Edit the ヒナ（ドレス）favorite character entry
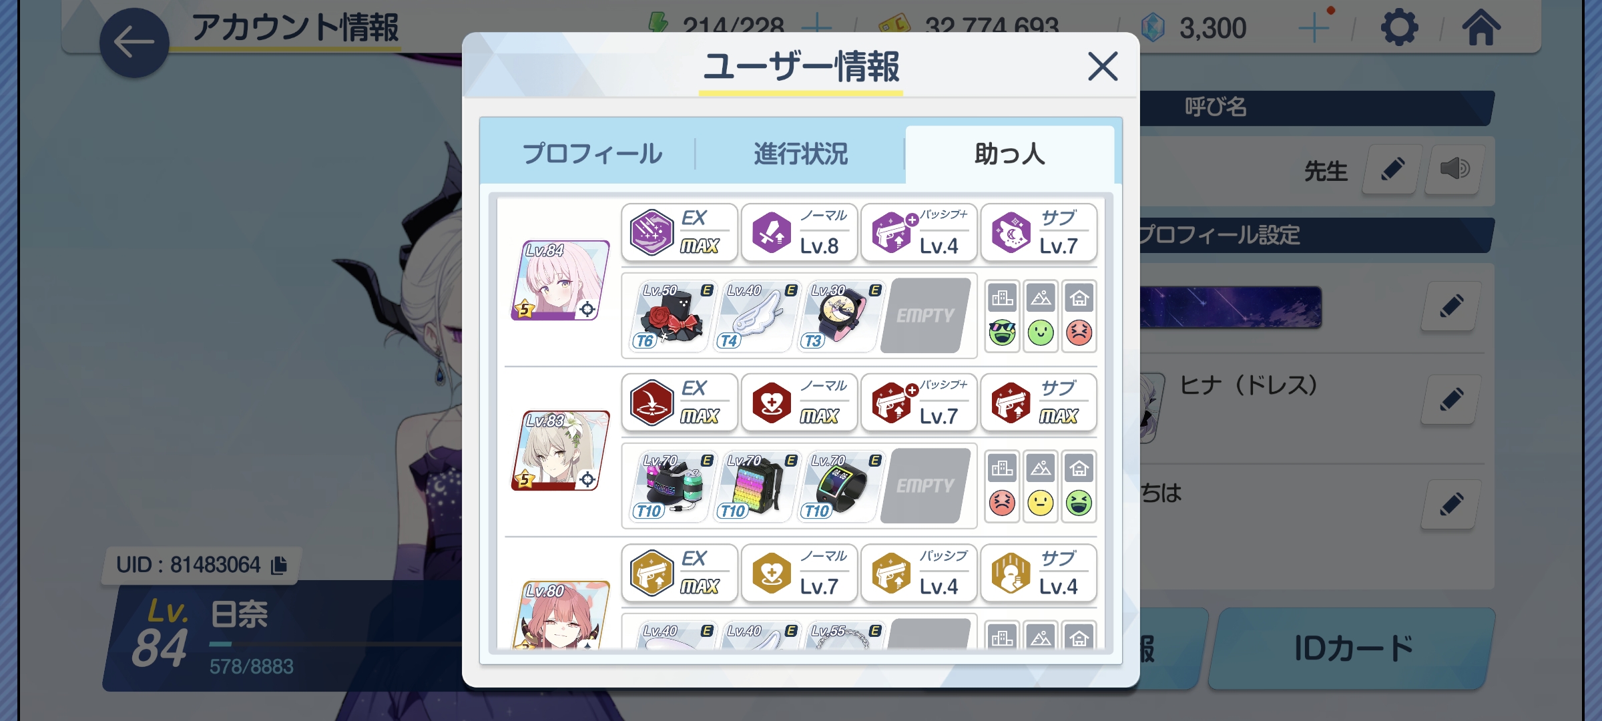The image size is (1602, 721). coord(1451,399)
